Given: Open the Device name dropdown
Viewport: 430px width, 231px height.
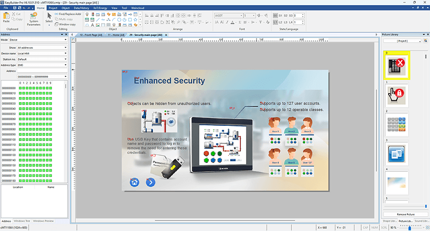Looking at the screenshot, I should [41, 53].
